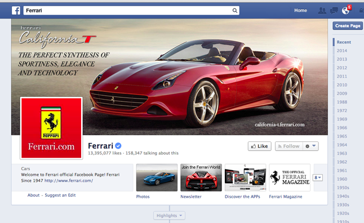Open the Highlights dropdown

tap(169, 216)
